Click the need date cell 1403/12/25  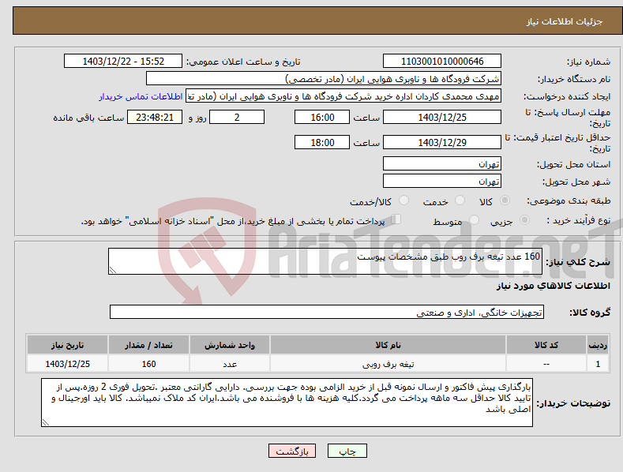pos(68,364)
